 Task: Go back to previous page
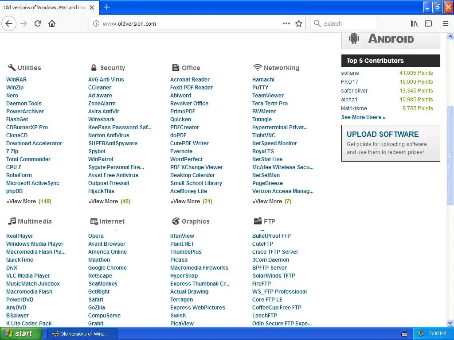(x=9, y=23)
